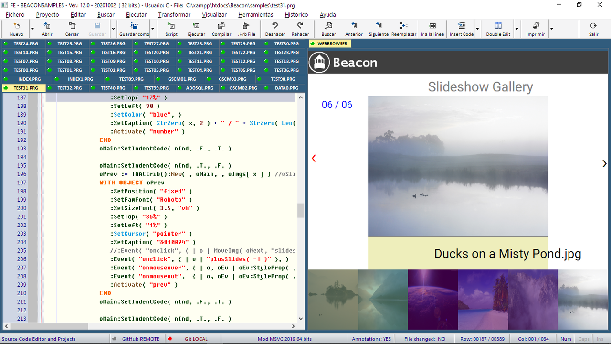Open the Historico menu
The width and height of the screenshot is (611, 344).
click(x=296, y=14)
